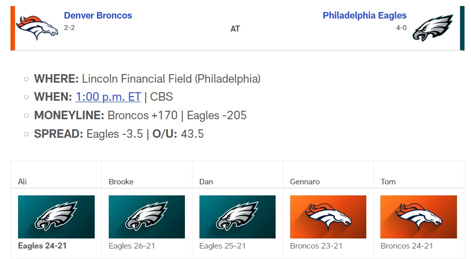Click the orange Broncos color bar
471x259 pixels.
13,28
